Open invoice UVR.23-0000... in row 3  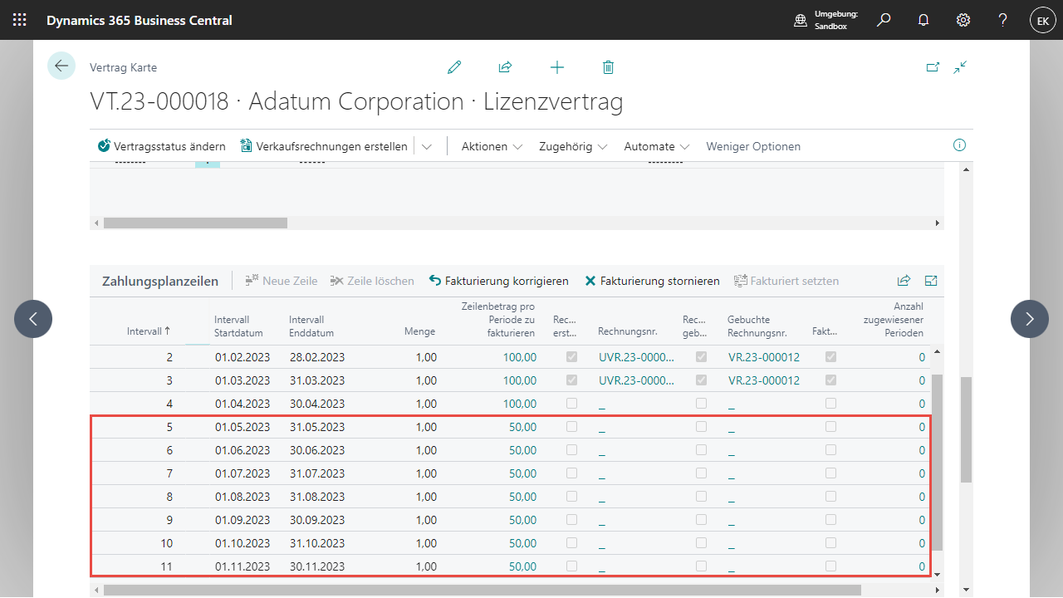coord(637,380)
